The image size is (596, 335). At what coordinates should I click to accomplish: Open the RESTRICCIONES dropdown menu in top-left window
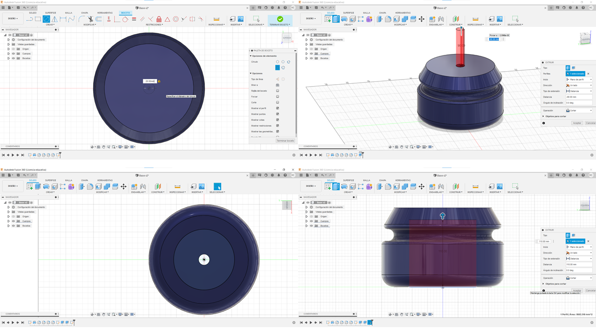tap(155, 25)
